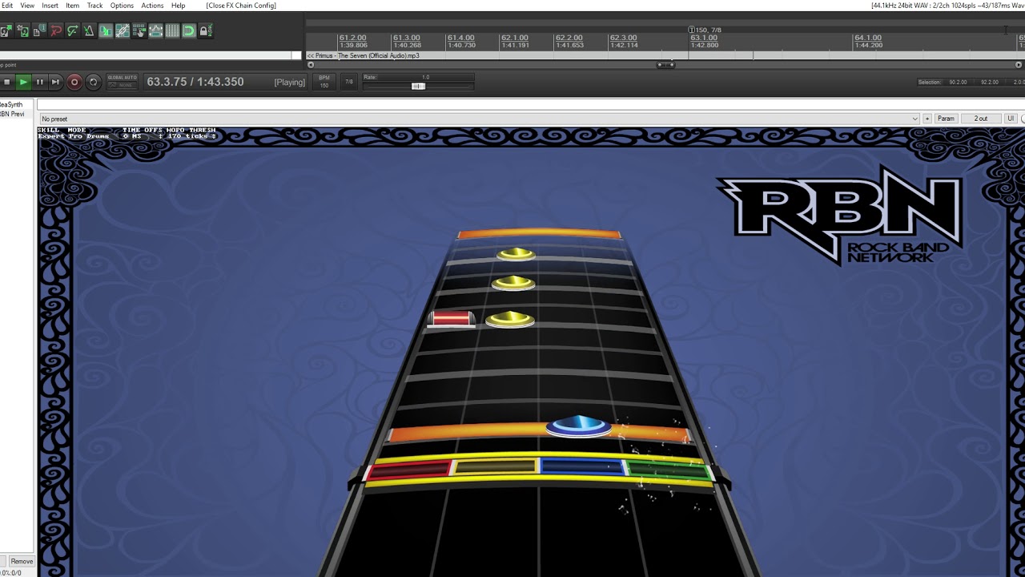The width and height of the screenshot is (1025, 577).
Task: Click the playback Rate slider handle
Action: pos(418,86)
